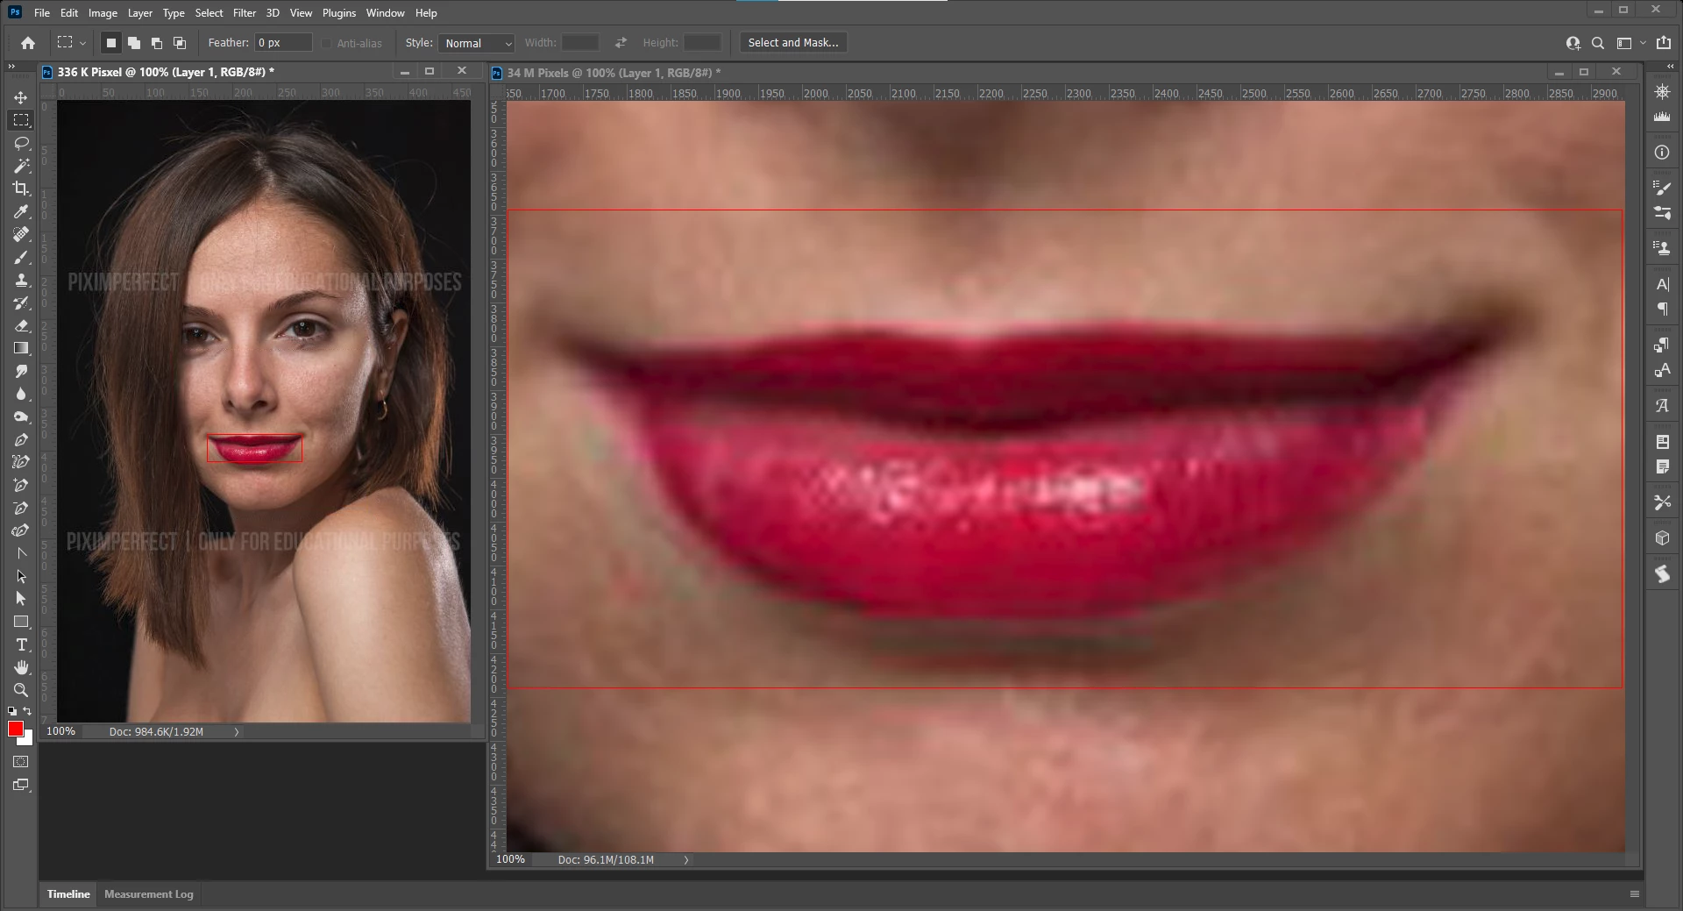This screenshot has width=1683, height=911.
Task: Open the Timeline panel options menu
Action: pyautogui.click(x=1634, y=894)
